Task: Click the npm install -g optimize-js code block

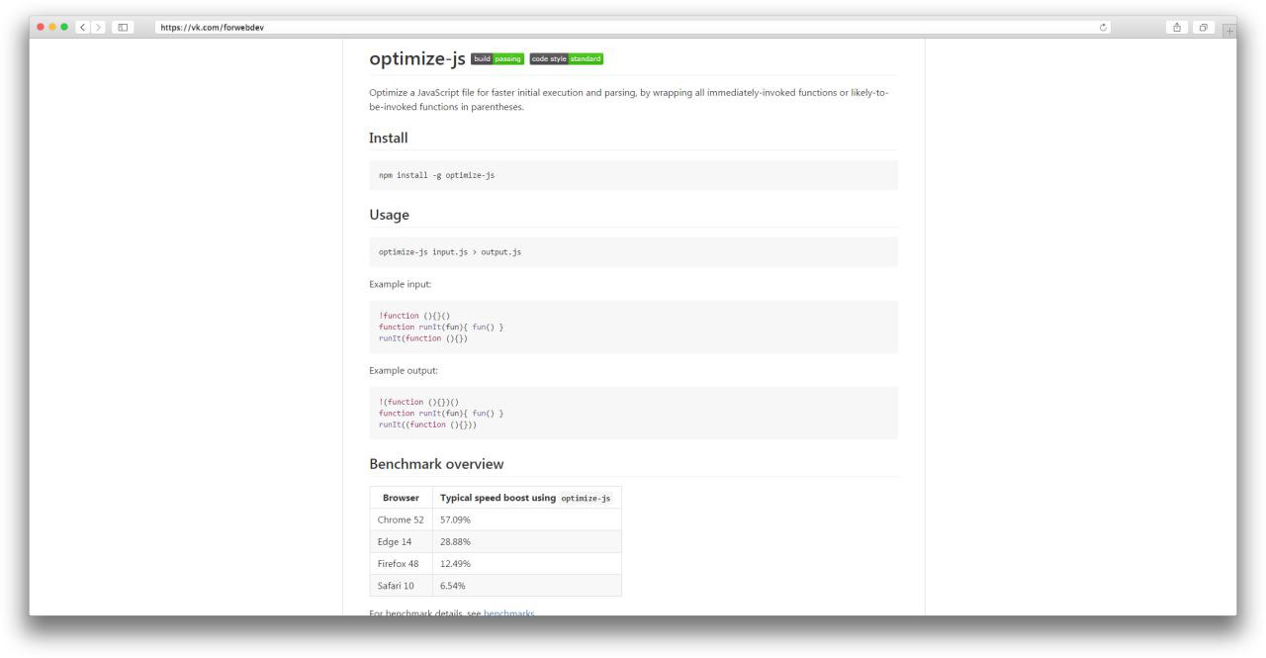Action: click(x=633, y=175)
